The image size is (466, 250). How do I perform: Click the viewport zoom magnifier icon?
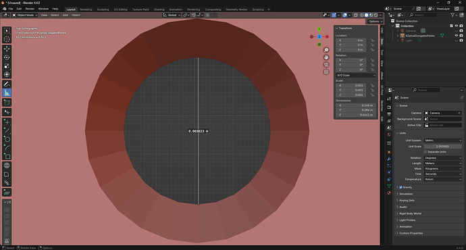click(326, 50)
